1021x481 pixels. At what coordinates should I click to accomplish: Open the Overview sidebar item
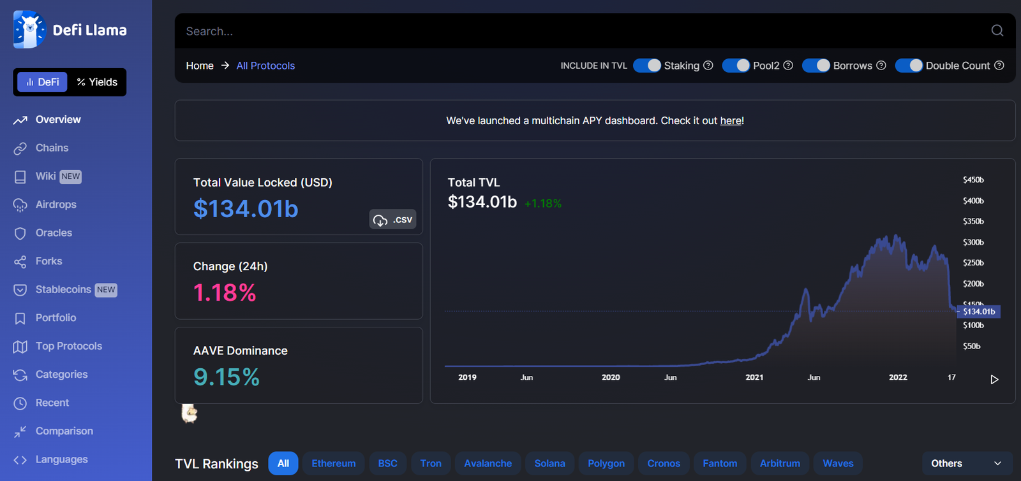47,120
